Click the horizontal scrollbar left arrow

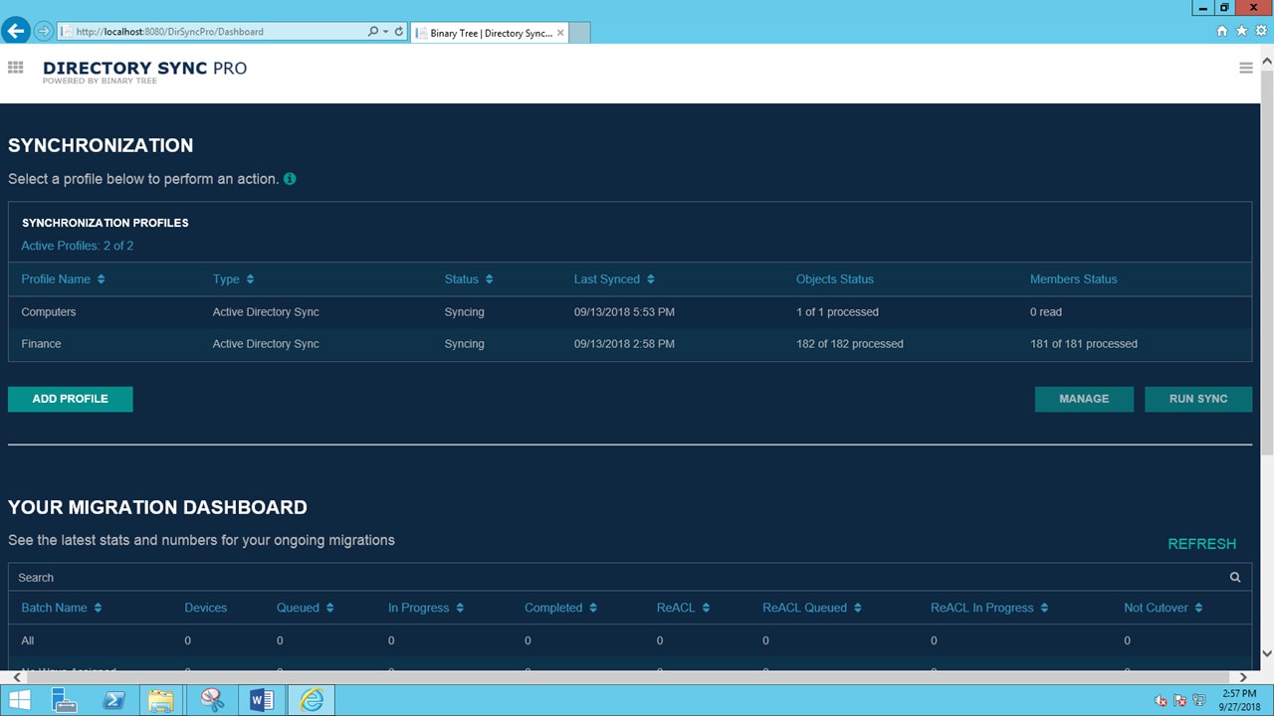click(x=15, y=677)
